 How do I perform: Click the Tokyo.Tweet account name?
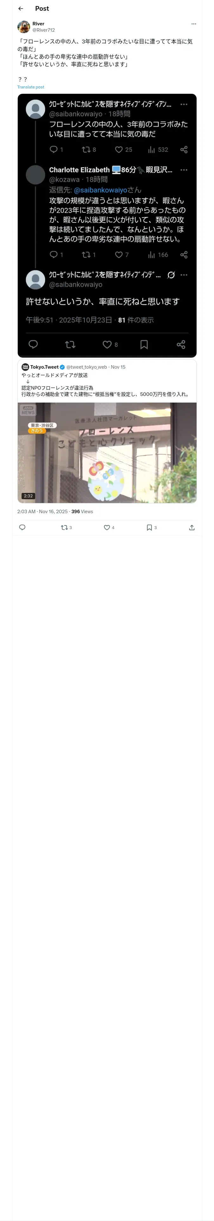[45, 367]
